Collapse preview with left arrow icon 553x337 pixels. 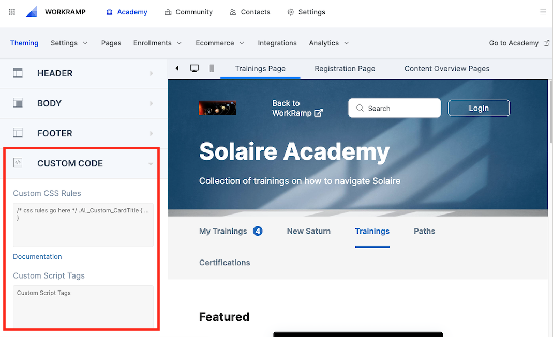(177, 68)
